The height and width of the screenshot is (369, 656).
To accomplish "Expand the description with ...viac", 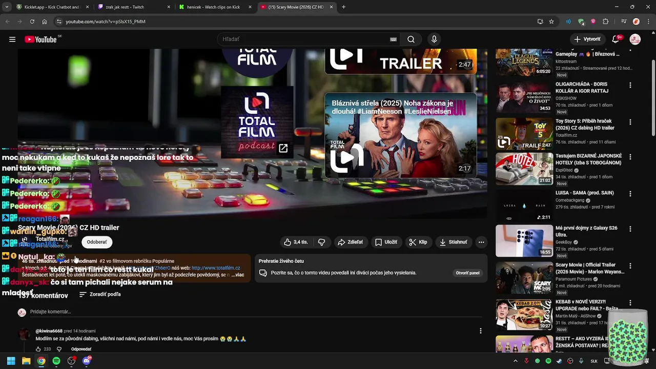I will coord(238,275).
